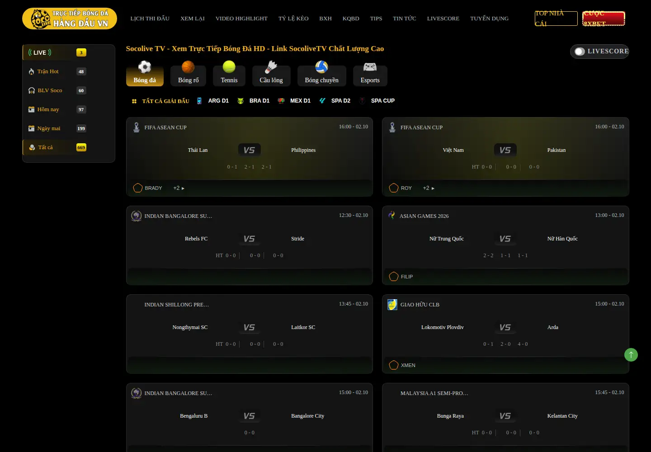The image size is (651, 452).
Task: Toggle the LIVESCORE switch
Action: pyautogui.click(x=580, y=52)
